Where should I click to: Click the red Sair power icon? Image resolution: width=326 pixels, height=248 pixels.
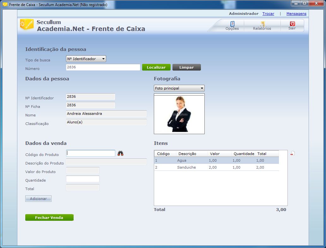click(292, 23)
